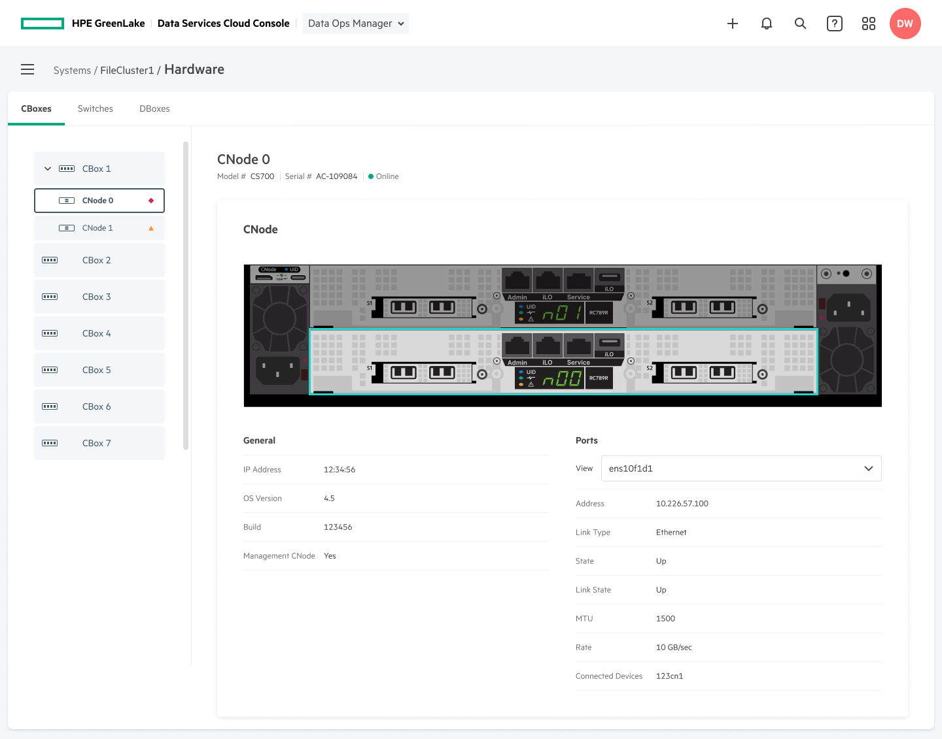This screenshot has height=739, width=942.
Task: Click the Rate value 10 GB/sec
Action: [x=674, y=648]
